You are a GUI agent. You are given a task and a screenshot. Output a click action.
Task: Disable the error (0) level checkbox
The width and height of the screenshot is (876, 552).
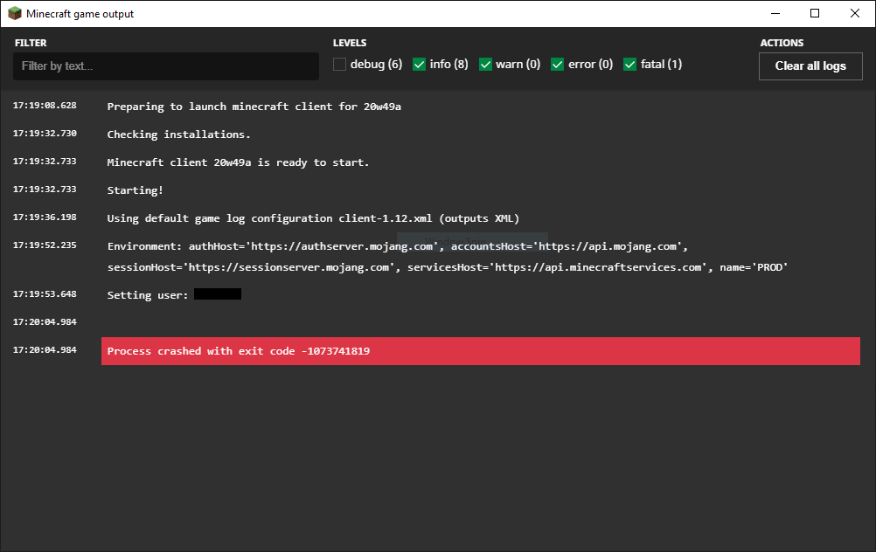pos(557,64)
